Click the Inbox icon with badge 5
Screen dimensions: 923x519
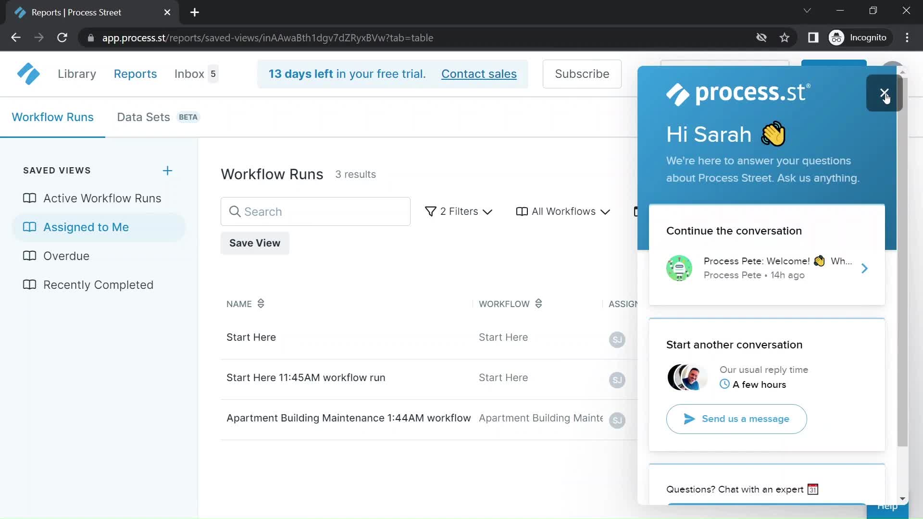click(196, 74)
